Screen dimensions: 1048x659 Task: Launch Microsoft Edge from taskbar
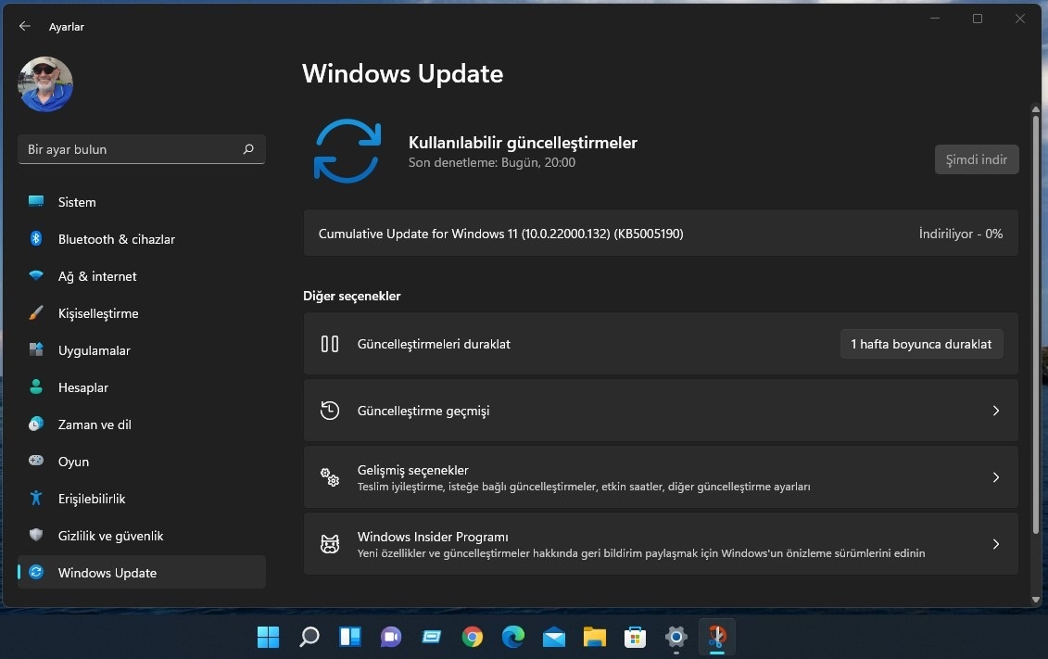(x=512, y=637)
